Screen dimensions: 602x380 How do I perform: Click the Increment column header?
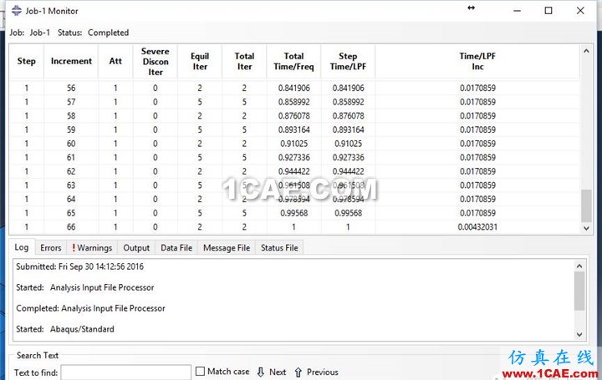tap(71, 61)
